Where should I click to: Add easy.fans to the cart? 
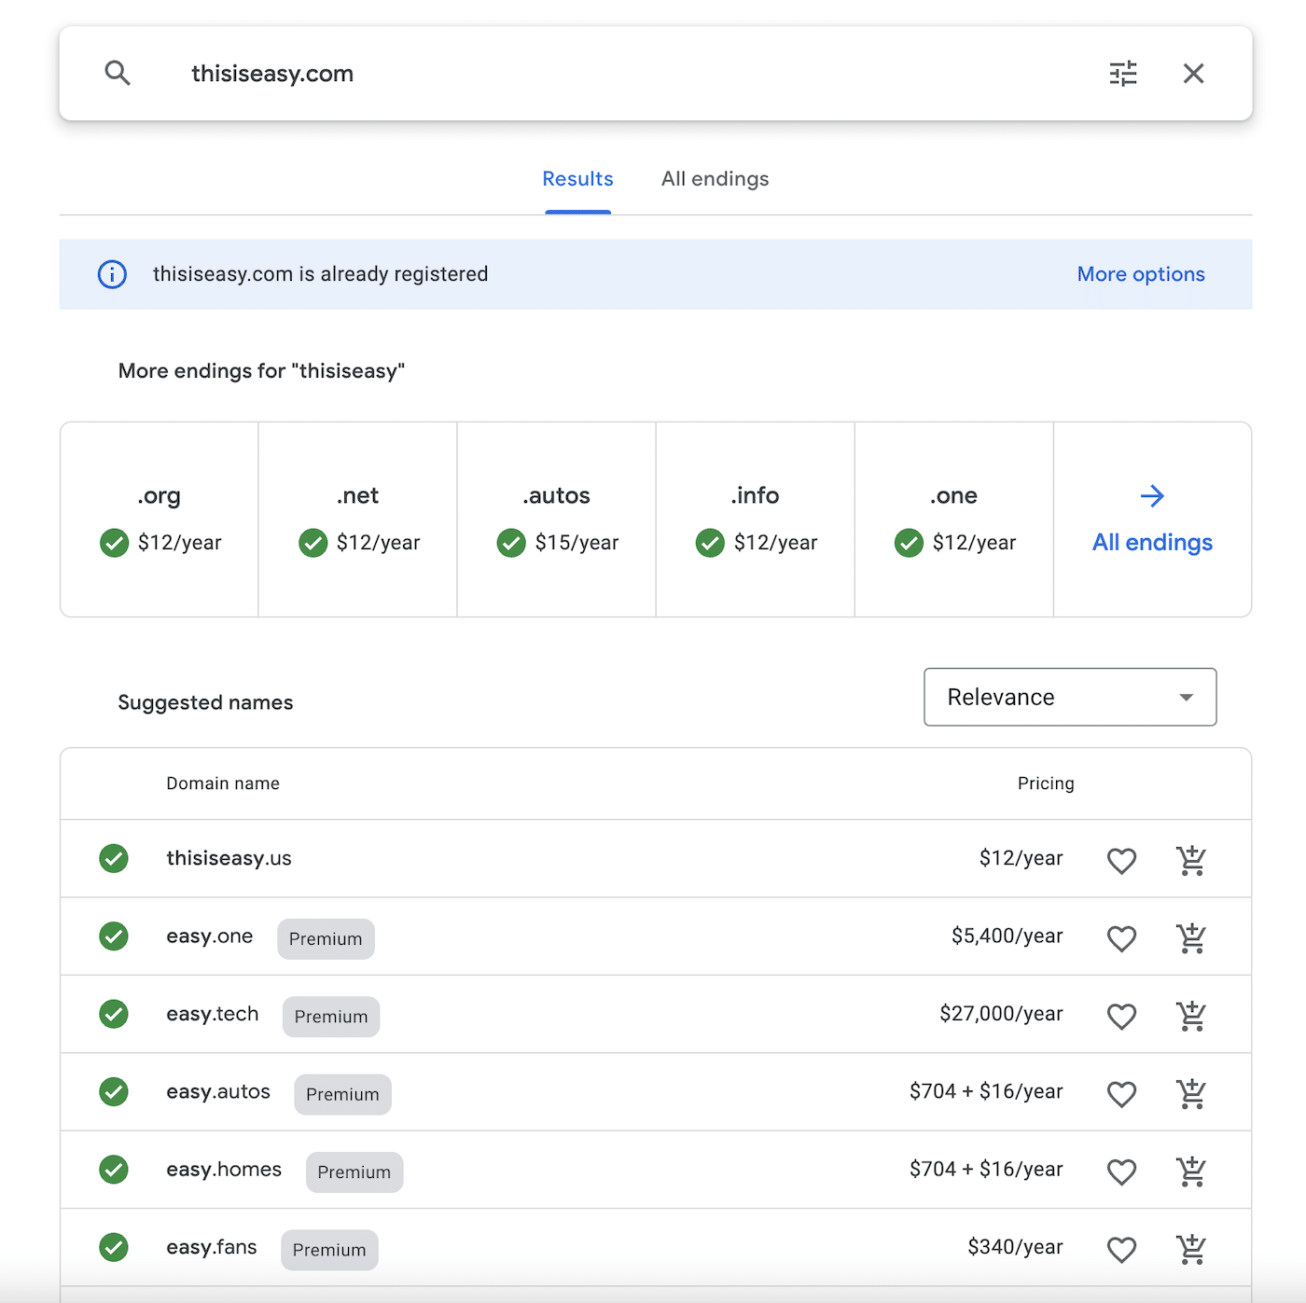coord(1191,1248)
